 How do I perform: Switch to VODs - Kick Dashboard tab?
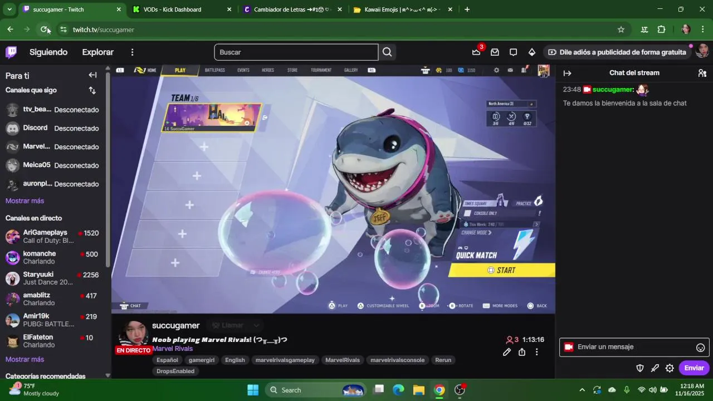point(181,9)
